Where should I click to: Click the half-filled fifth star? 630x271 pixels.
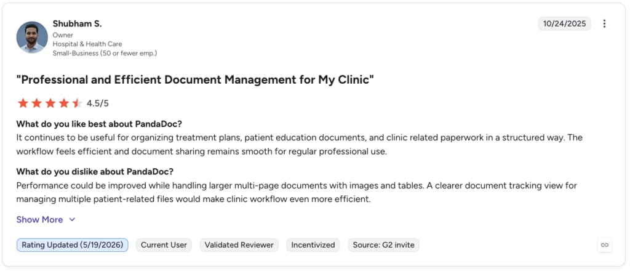coord(77,103)
